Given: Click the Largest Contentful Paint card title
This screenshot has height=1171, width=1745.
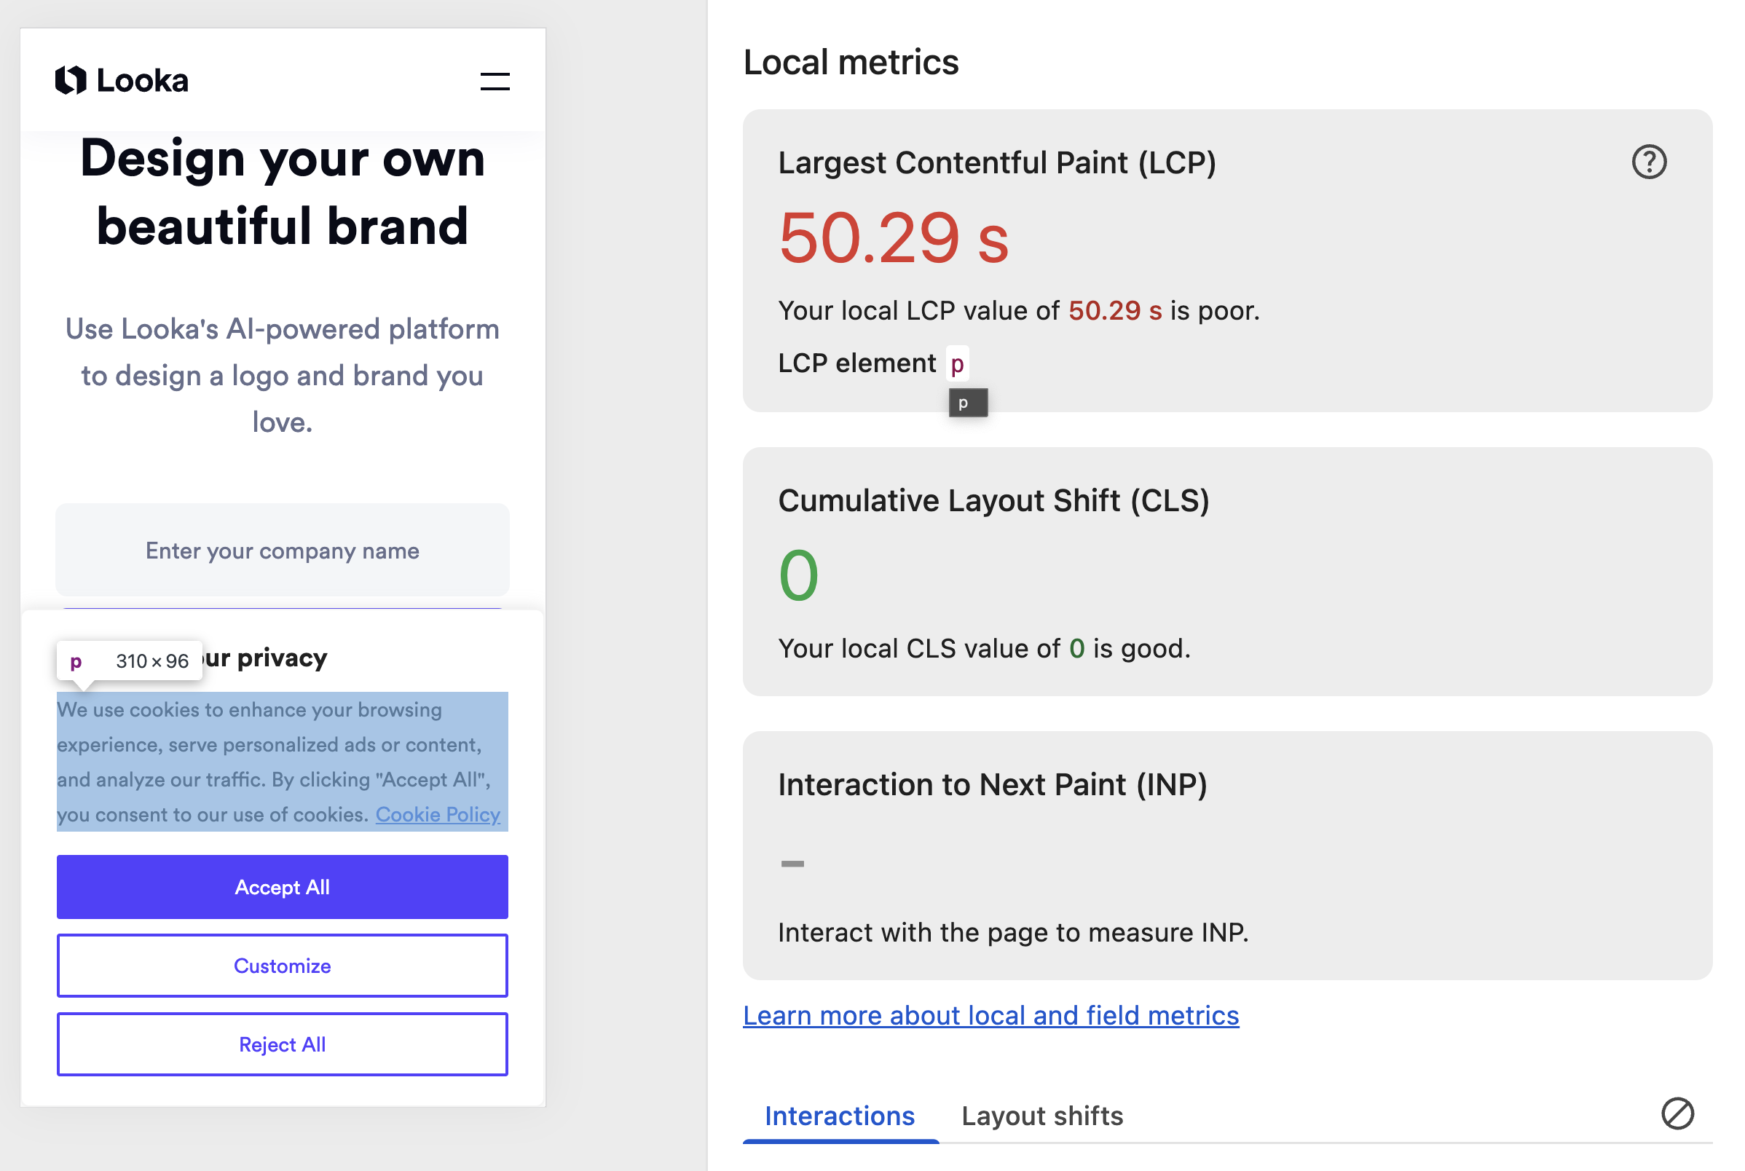Looking at the screenshot, I should (997, 163).
